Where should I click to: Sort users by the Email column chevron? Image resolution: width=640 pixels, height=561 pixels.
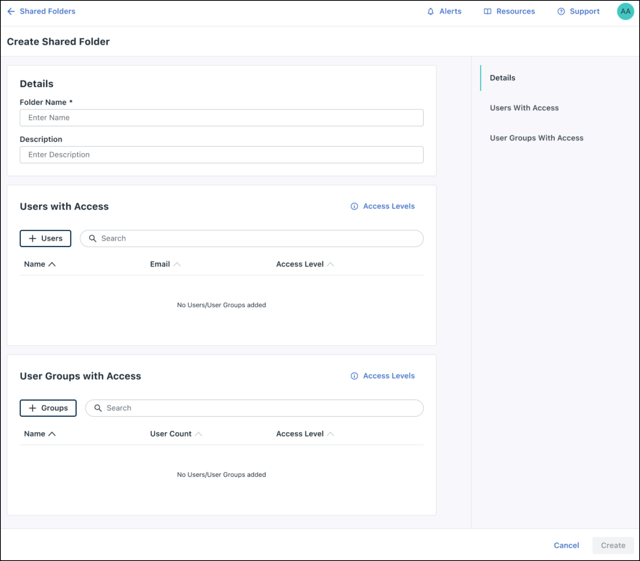click(x=178, y=264)
